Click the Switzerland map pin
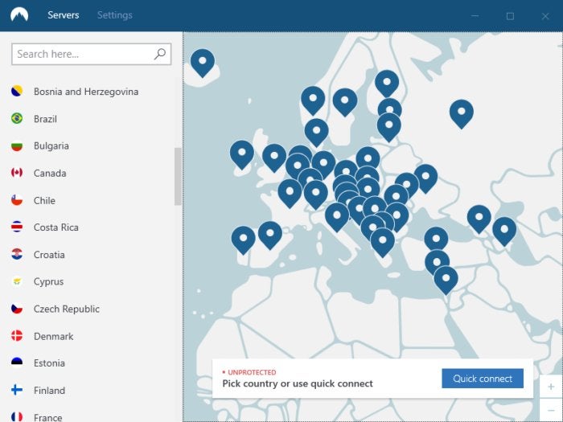This screenshot has height=422, width=563. [315, 195]
